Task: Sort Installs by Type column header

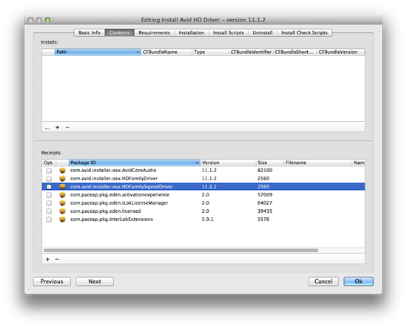Action: [x=210, y=52]
